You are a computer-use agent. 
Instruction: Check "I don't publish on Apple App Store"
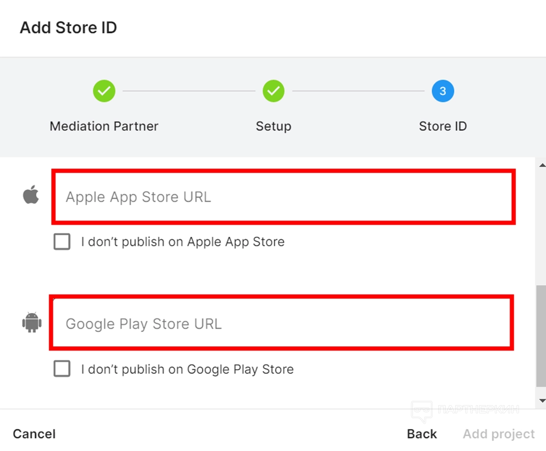click(62, 242)
